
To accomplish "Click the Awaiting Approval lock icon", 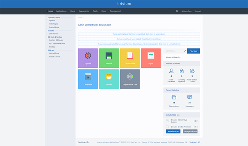I will [x=182, y=71].
